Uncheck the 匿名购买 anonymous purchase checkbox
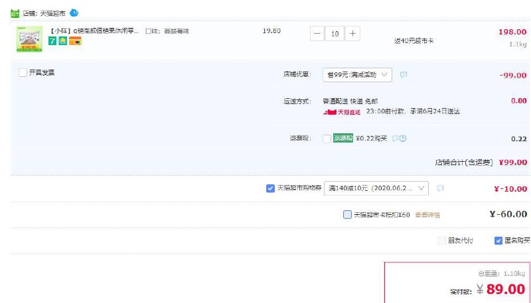 tap(498, 241)
